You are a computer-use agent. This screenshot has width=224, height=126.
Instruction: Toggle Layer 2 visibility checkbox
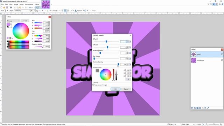pyautogui.click(x=222, y=54)
